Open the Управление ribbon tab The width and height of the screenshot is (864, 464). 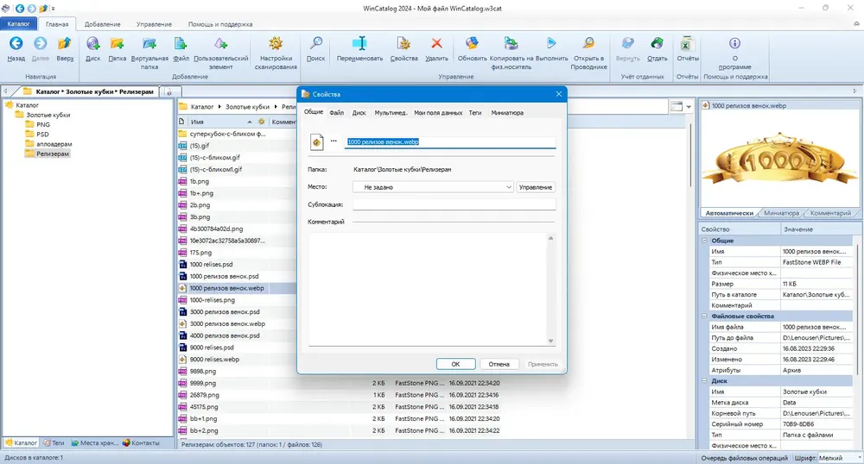(x=154, y=24)
